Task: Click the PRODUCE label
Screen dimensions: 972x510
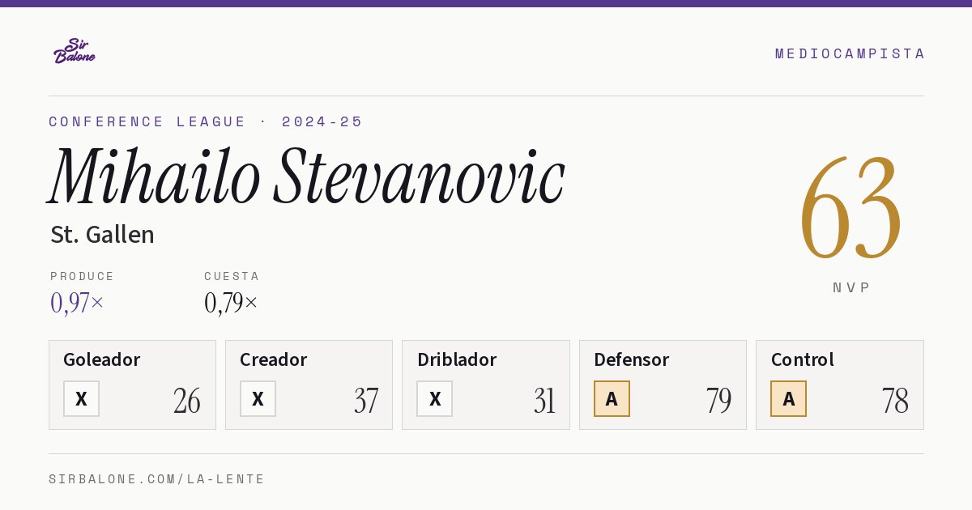Action: tap(83, 276)
